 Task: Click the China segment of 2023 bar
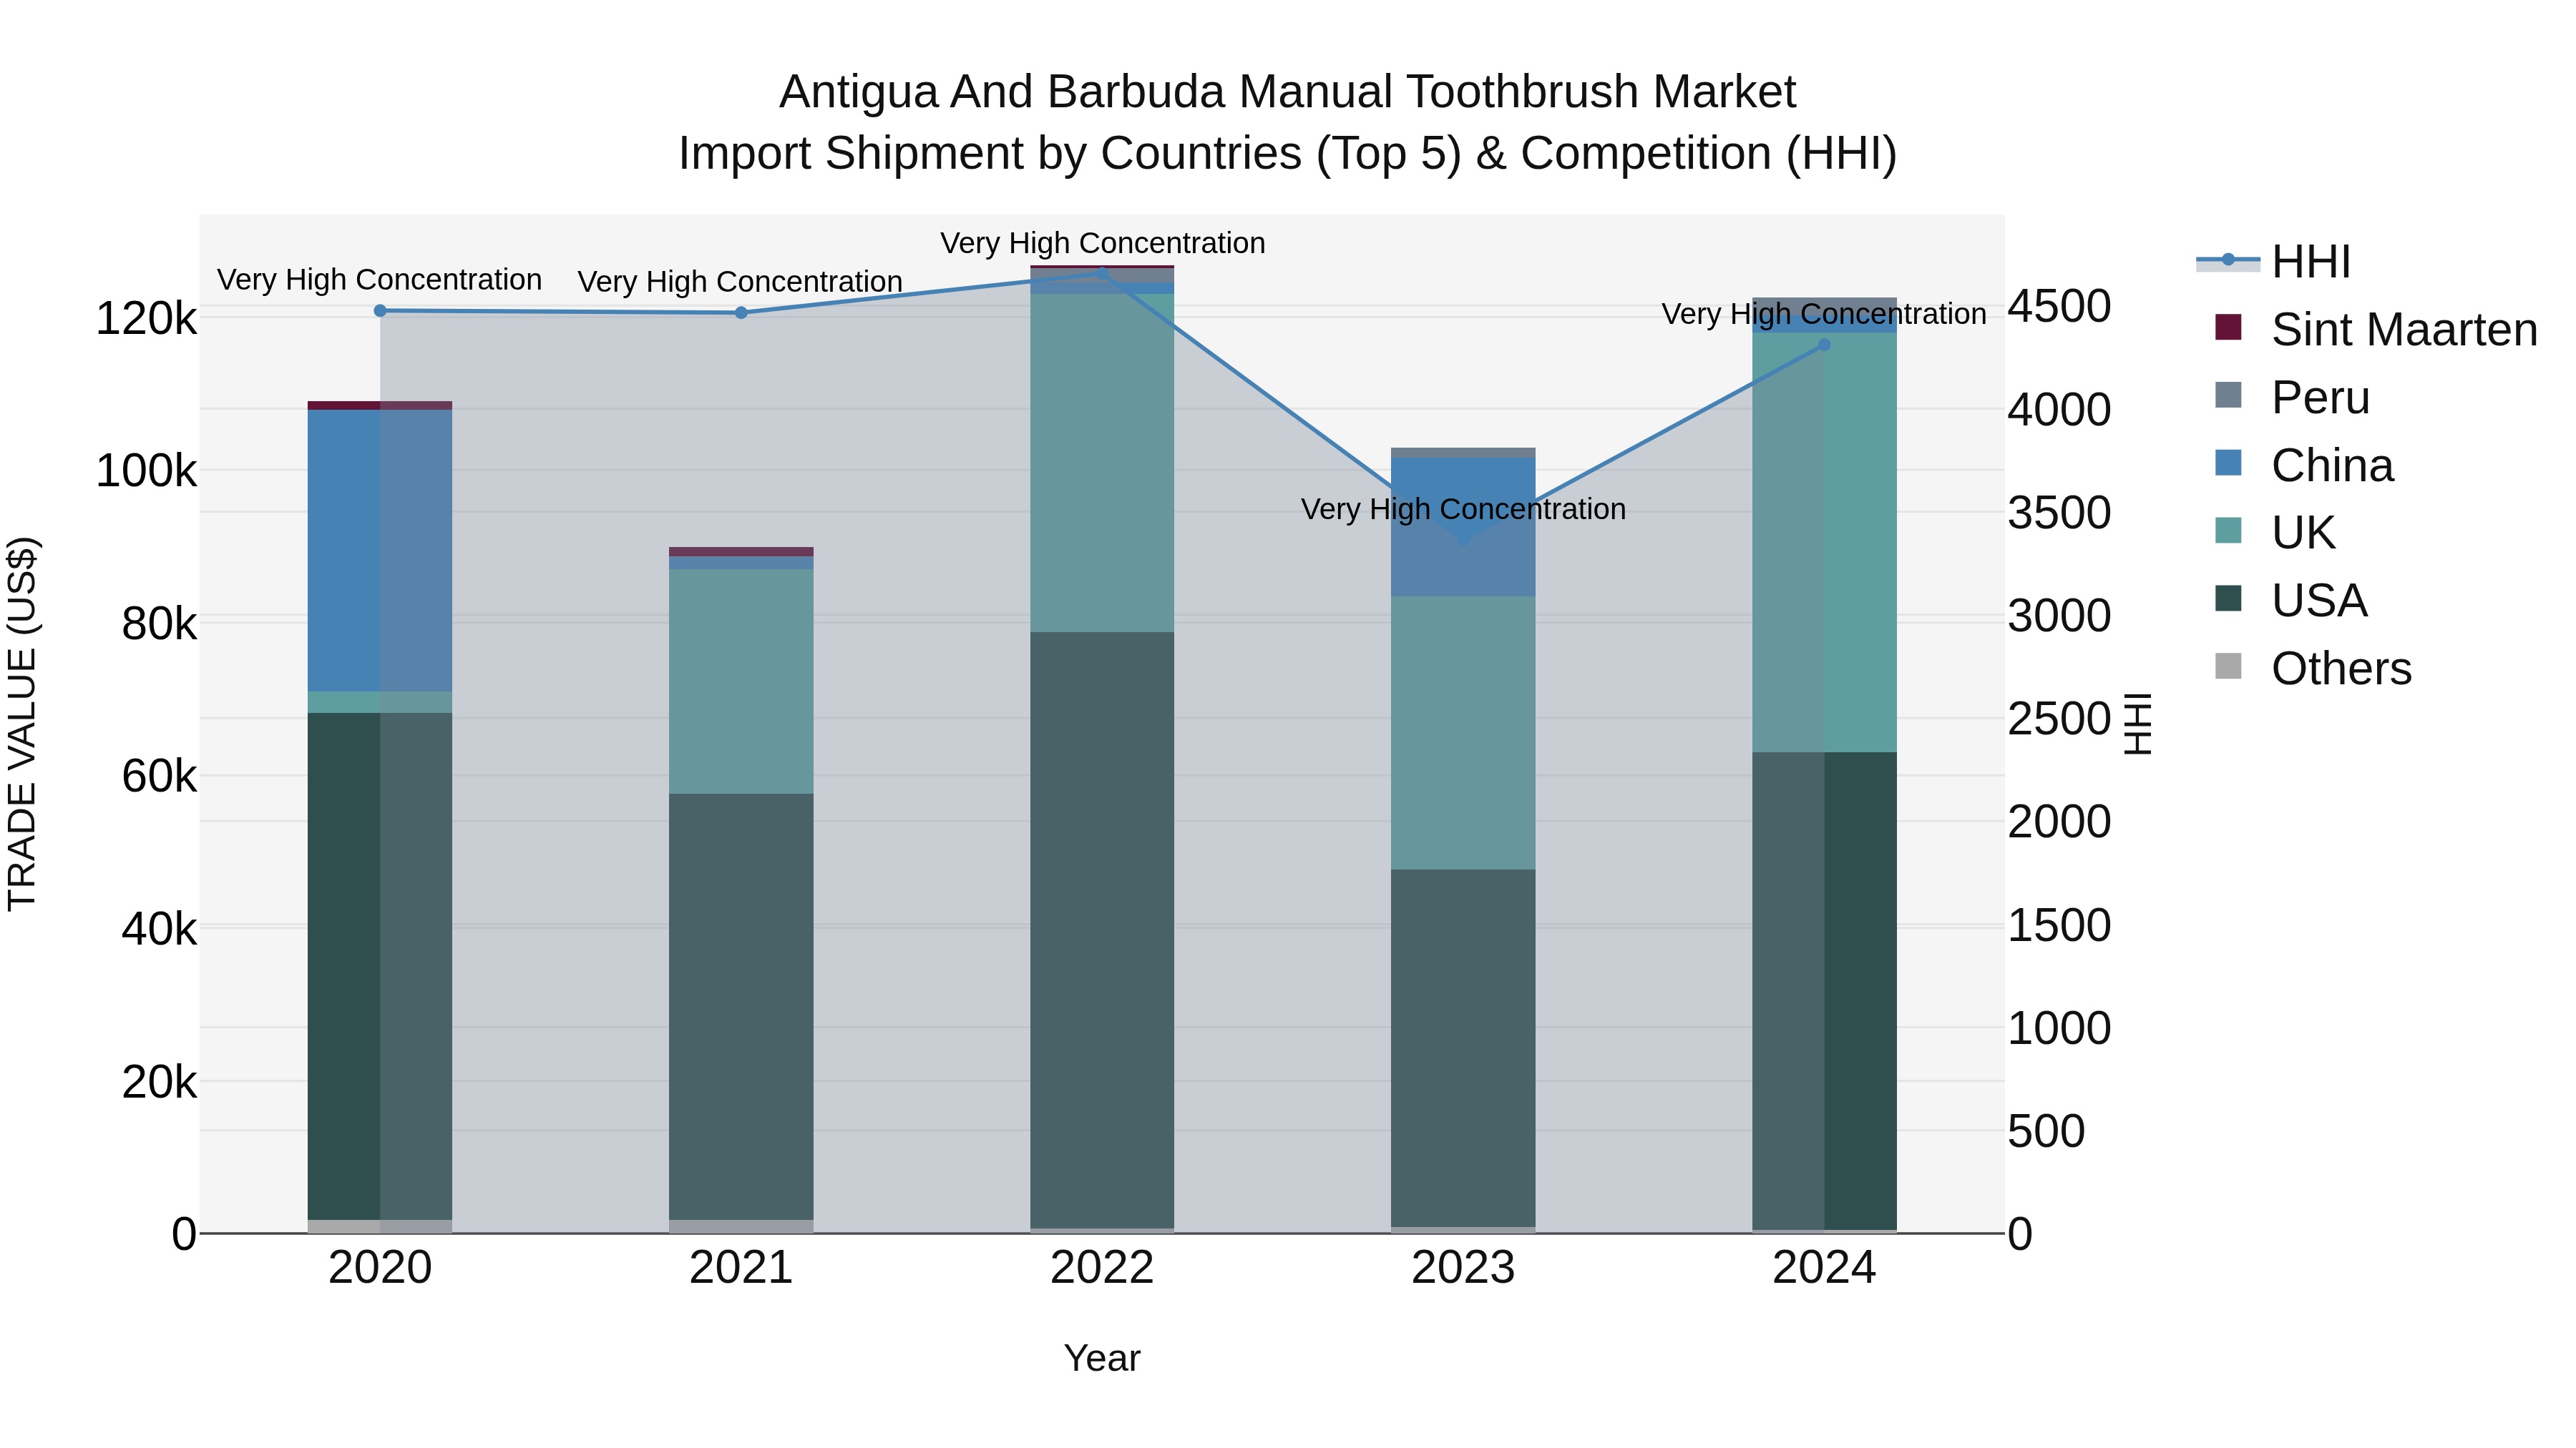1463,528
